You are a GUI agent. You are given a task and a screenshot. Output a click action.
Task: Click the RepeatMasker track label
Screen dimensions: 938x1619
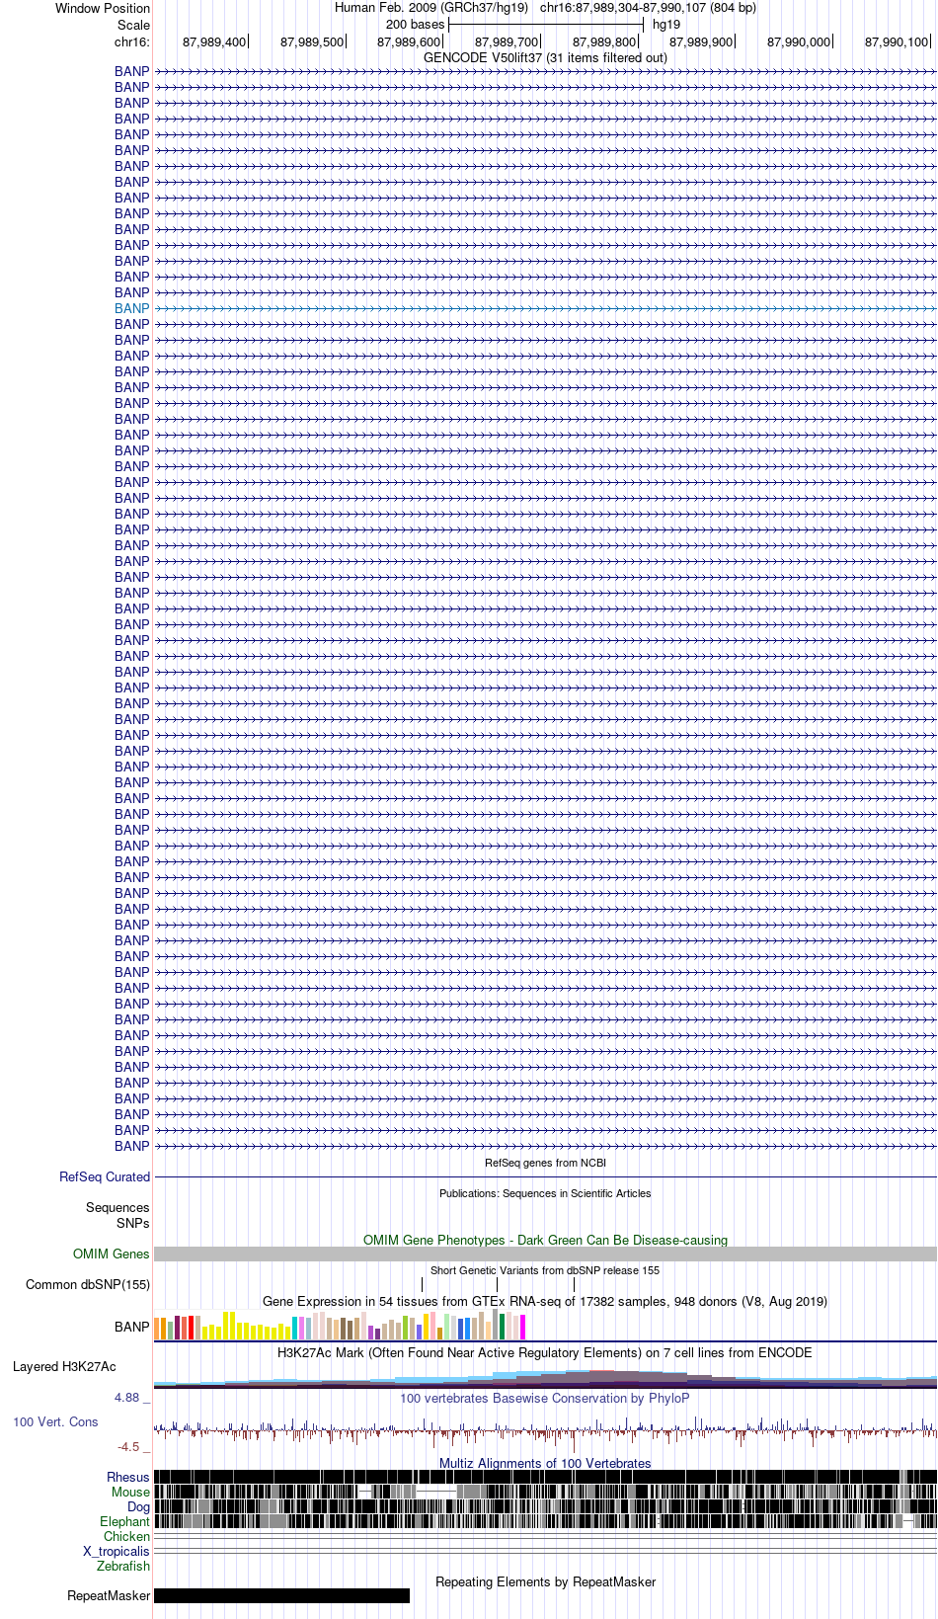(109, 1595)
